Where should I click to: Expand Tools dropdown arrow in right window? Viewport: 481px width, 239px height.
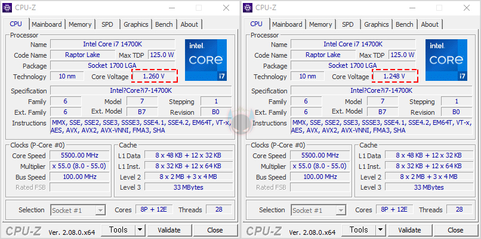tap(381, 230)
